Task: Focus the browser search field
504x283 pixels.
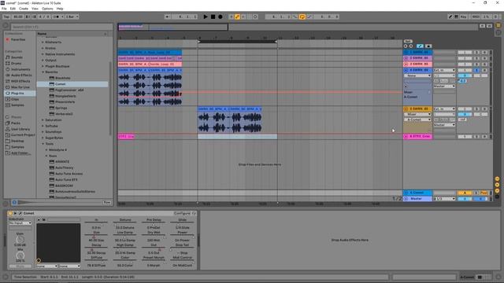Action: click(x=61, y=27)
